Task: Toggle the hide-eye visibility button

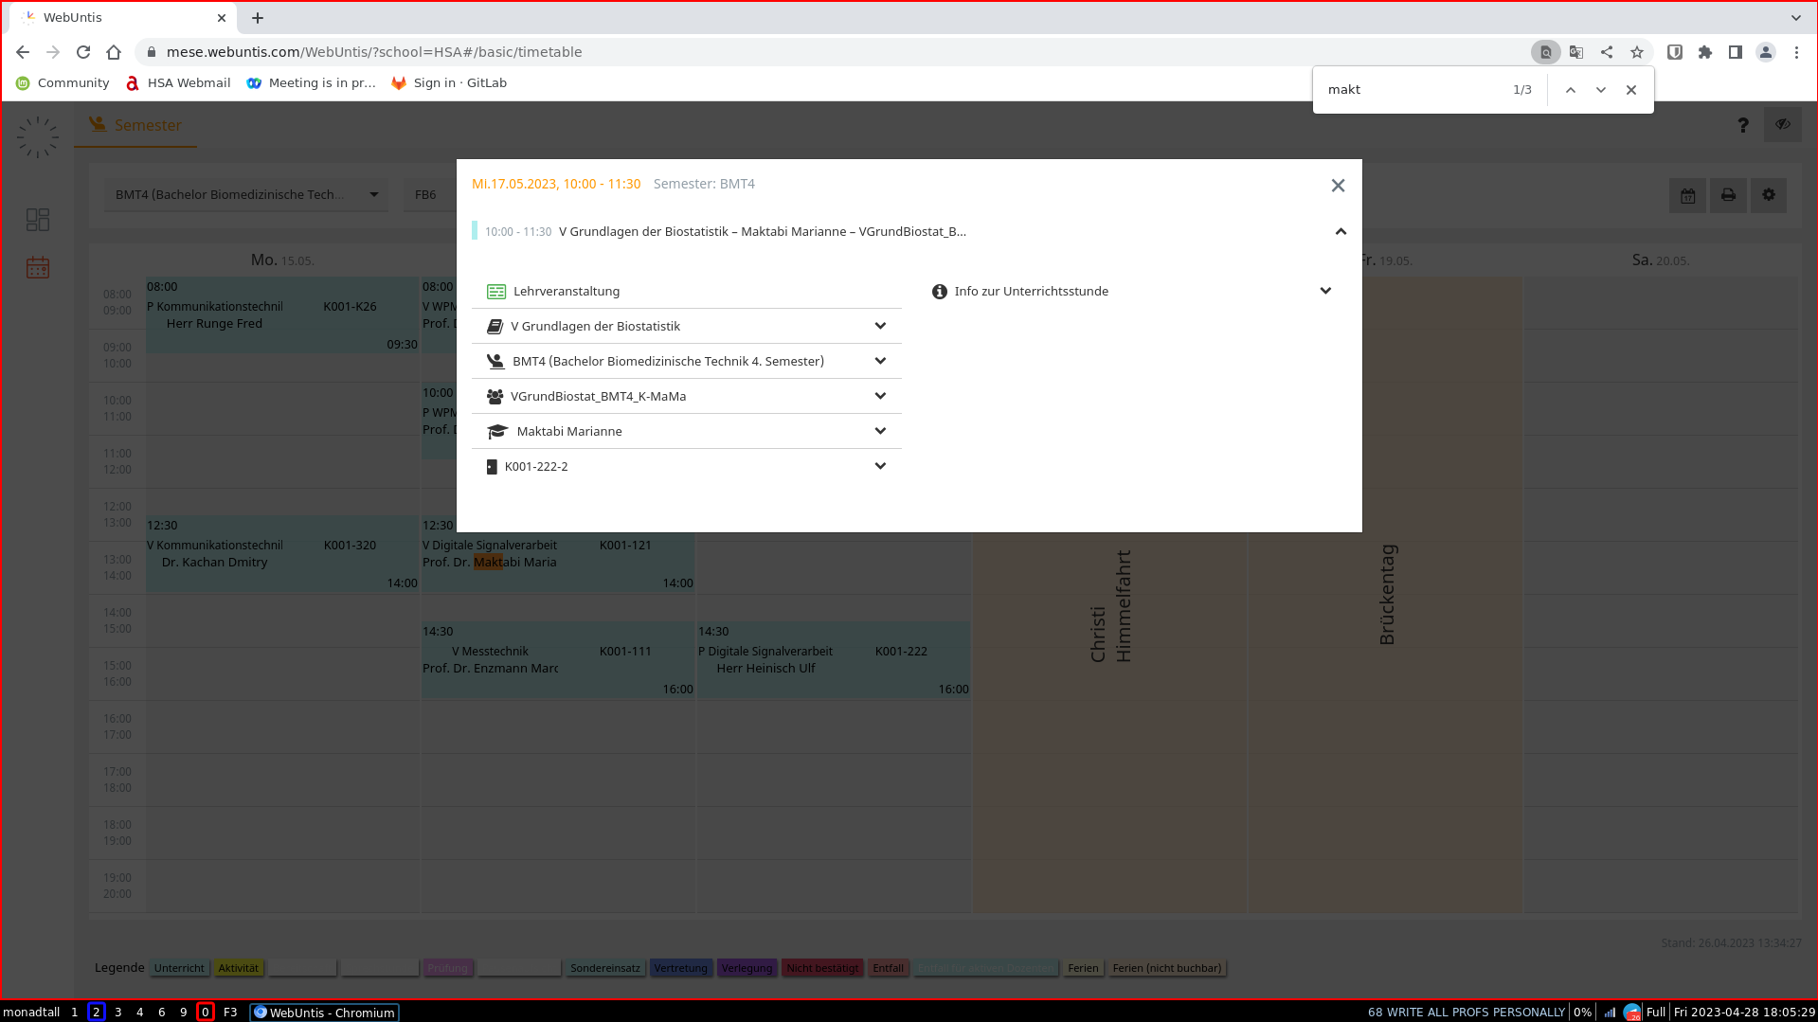Action: point(1783,125)
